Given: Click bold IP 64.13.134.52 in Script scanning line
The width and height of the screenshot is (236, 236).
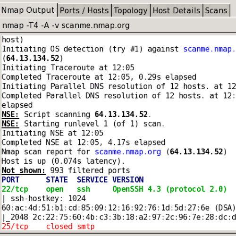Looking at the screenshot, I should [121, 114].
